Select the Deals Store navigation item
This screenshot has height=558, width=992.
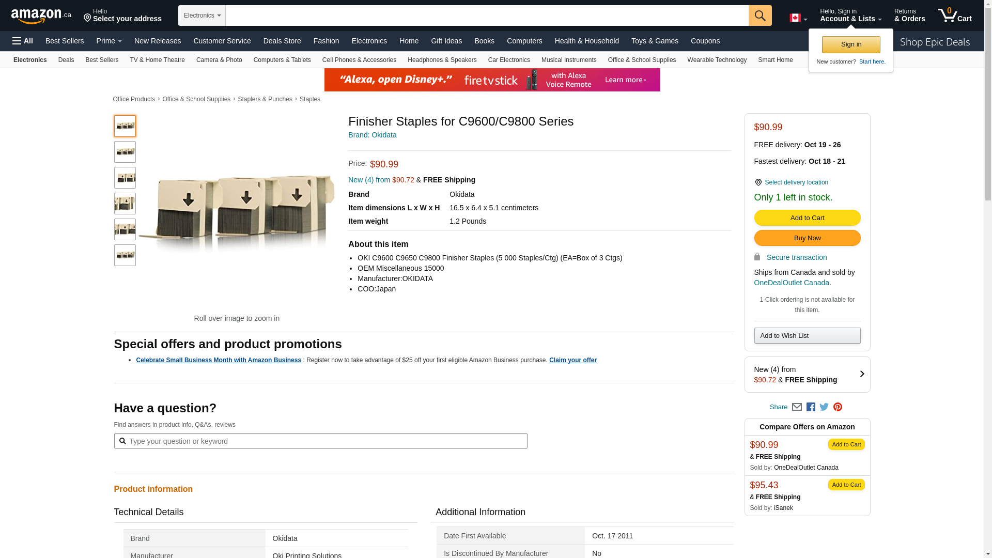pyautogui.click(x=282, y=41)
